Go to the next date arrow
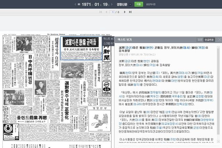This screenshot has height=148, width=222. click(x=112, y=5)
